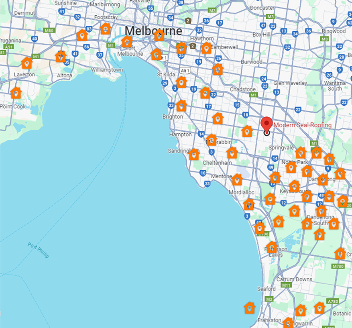Select the house marker above Mordialloc label
Image resolution: width=352 pixels, height=328 pixels.
tap(237, 179)
